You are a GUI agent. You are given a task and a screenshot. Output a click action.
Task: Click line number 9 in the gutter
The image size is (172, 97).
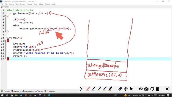3,35
